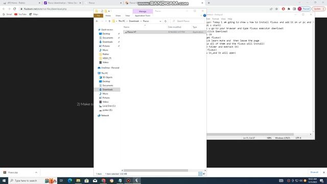This screenshot has height=184, width=327.
Task: Click the Up directory arrow in File Explorer
Action: [109, 21]
